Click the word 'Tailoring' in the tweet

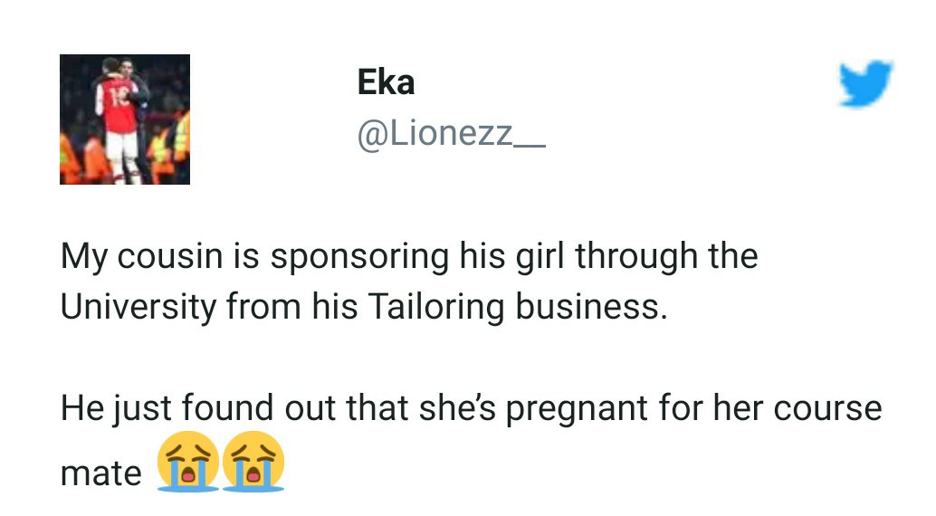435,308
